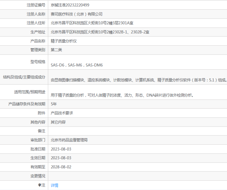This screenshot has width=227, height=190.
Task: Select attachment value 产品技术要求
Action: [62, 113]
